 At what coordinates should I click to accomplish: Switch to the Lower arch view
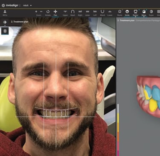[x=110, y=13]
